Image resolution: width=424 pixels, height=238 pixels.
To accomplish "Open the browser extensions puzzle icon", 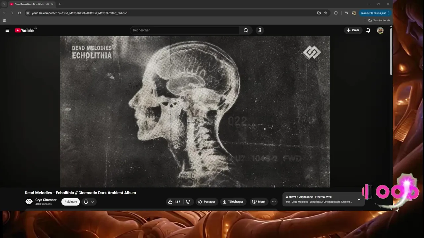I will [x=336, y=13].
